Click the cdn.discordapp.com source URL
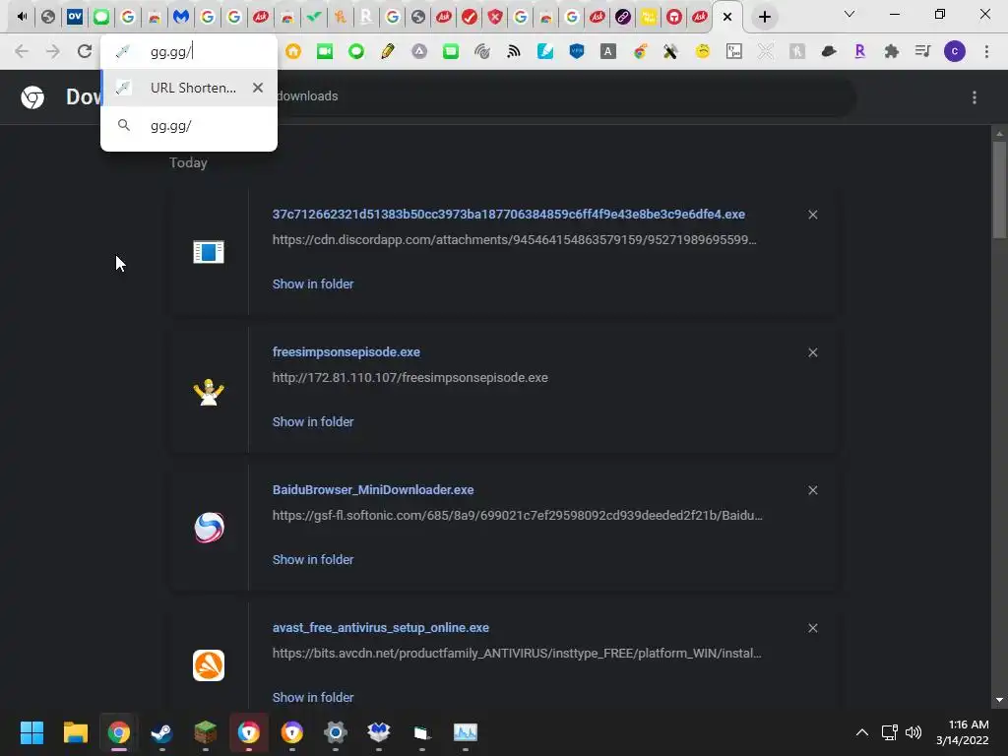The image size is (1008, 756). tap(514, 240)
